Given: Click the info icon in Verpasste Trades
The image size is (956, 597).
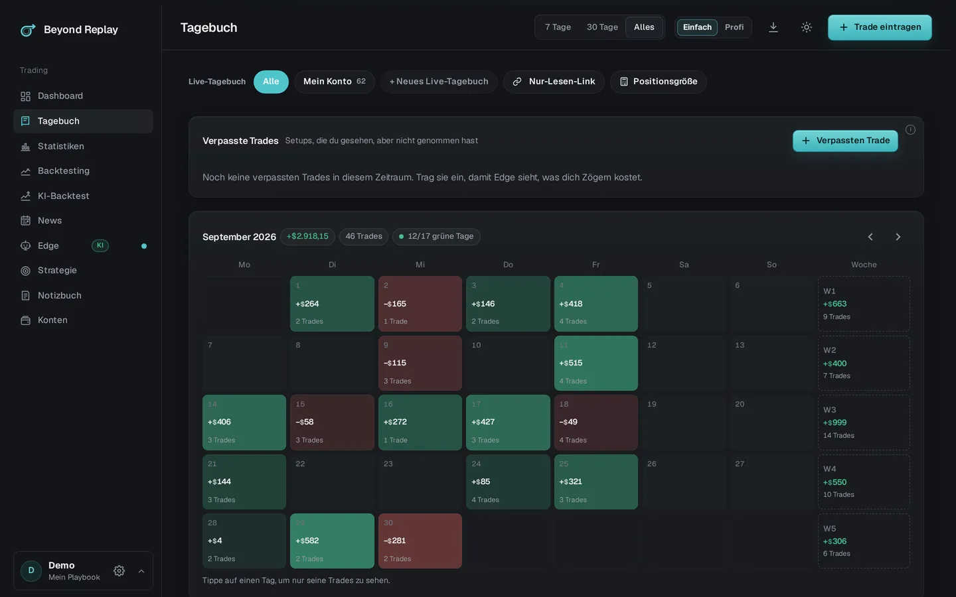Looking at the screenshot, I should (910, 130).
